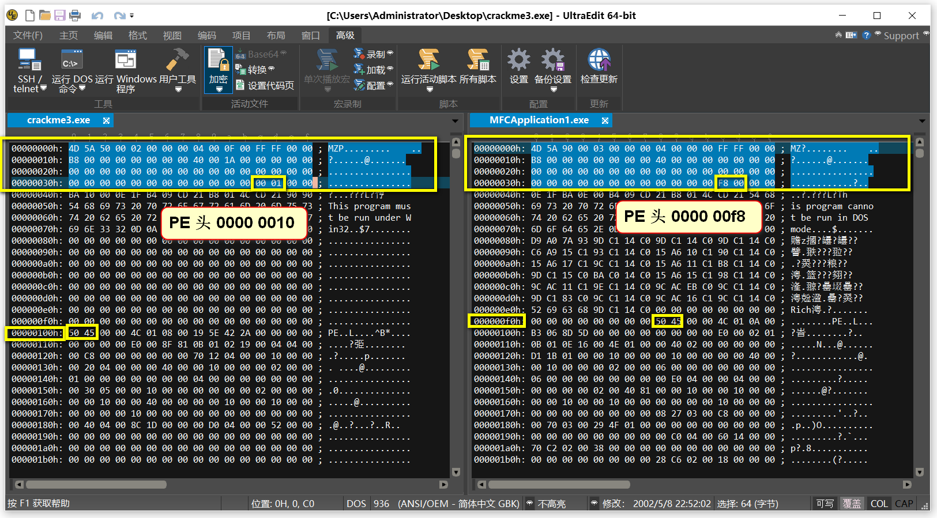Click 配置 macro configure icon

click(x=359, y=85)
